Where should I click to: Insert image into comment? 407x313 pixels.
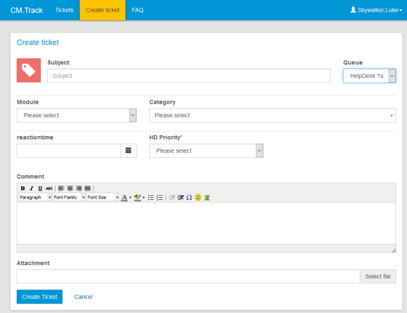click(x=207, y=198)
